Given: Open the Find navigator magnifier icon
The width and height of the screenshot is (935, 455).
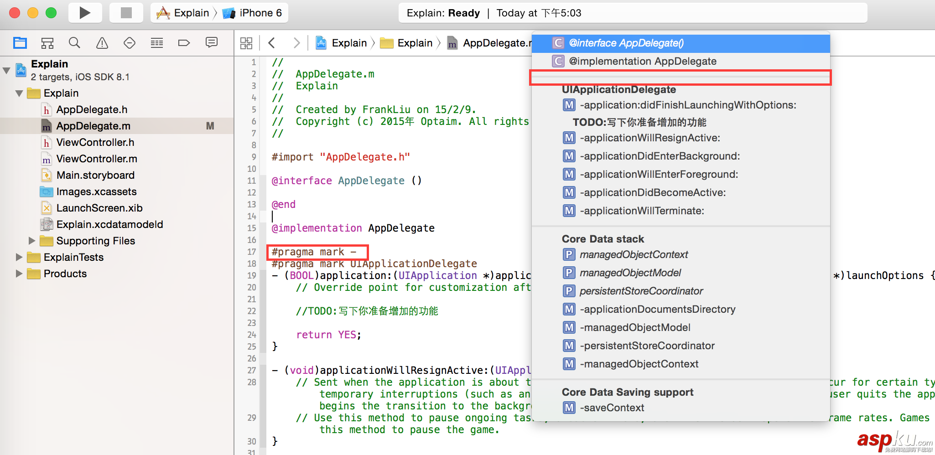Looking at the screenshot, I should pyautogui.click(x=74, y=43).
